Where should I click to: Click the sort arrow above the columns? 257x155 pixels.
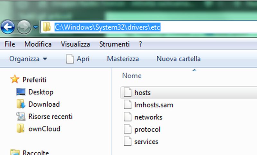[x=194, y=70]
